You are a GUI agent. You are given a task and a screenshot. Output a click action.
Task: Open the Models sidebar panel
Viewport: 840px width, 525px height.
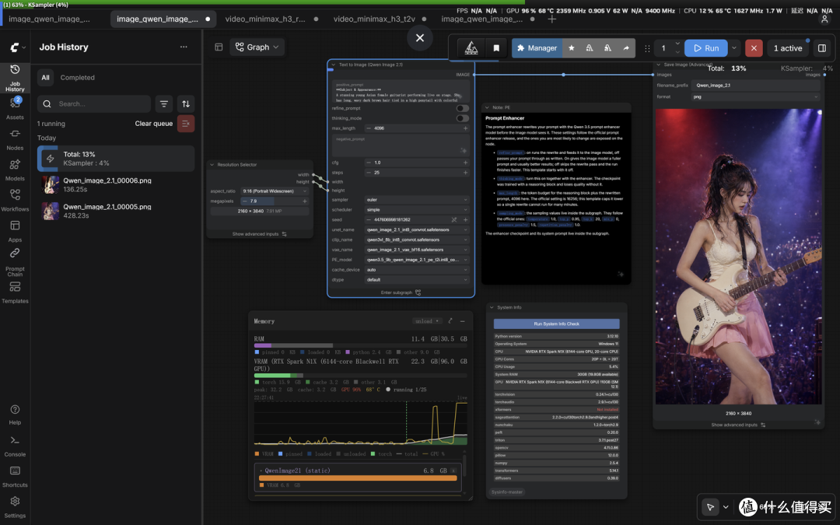[x=15, y=170]
